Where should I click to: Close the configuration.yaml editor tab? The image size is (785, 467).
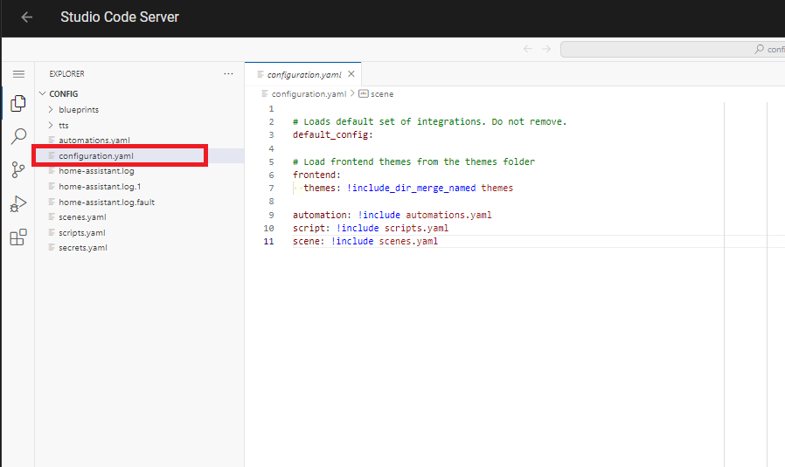[x=351, y=74]
